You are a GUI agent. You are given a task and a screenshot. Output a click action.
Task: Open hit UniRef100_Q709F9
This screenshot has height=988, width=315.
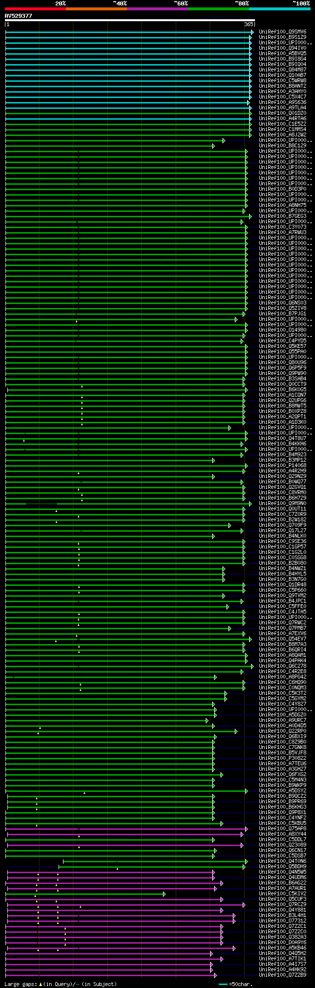283,525
